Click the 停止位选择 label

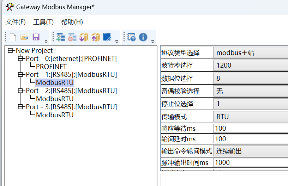pos(177,104)
